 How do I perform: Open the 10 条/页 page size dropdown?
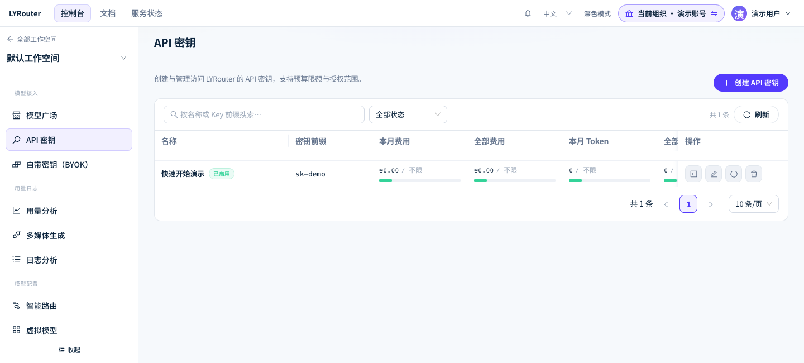754,204
